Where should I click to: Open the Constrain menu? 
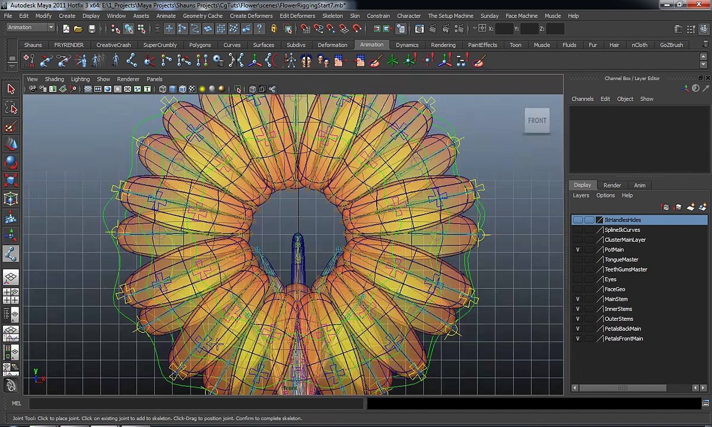click(378, 16)
